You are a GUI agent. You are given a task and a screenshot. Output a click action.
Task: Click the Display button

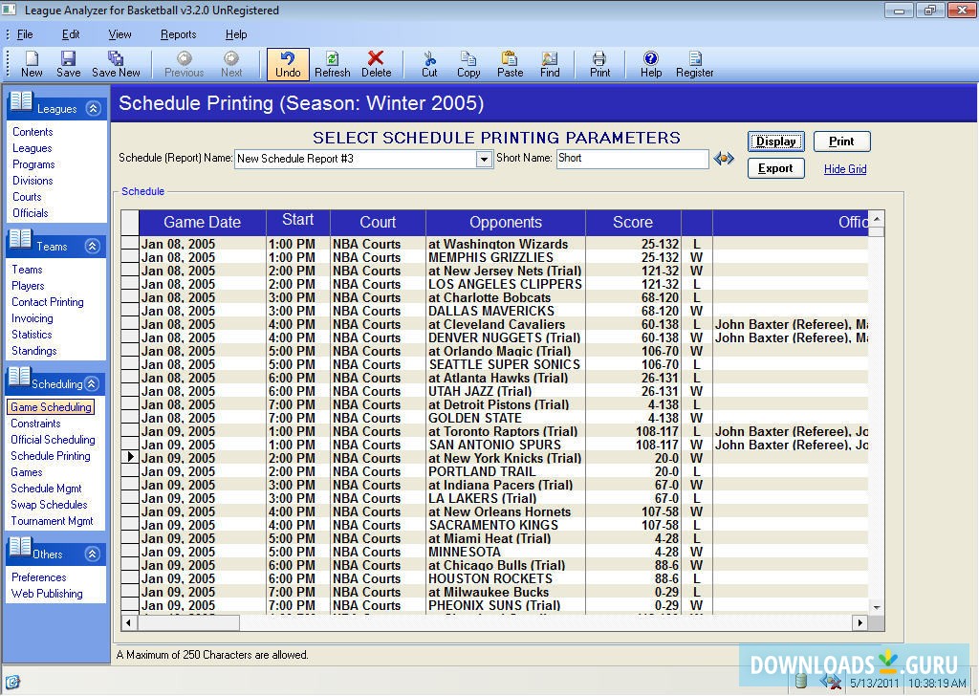tap(775, 141)
